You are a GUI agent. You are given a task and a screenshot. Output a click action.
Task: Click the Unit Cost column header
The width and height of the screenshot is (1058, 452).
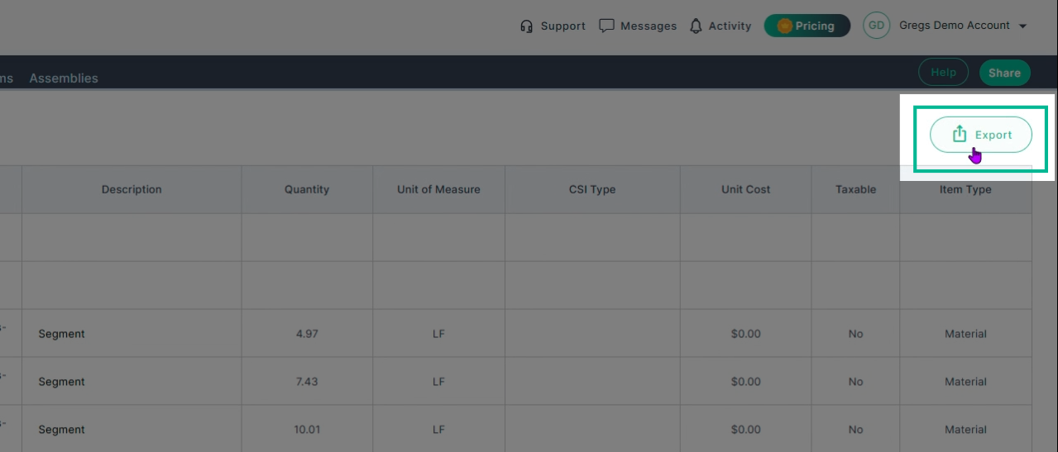[745, 189]
